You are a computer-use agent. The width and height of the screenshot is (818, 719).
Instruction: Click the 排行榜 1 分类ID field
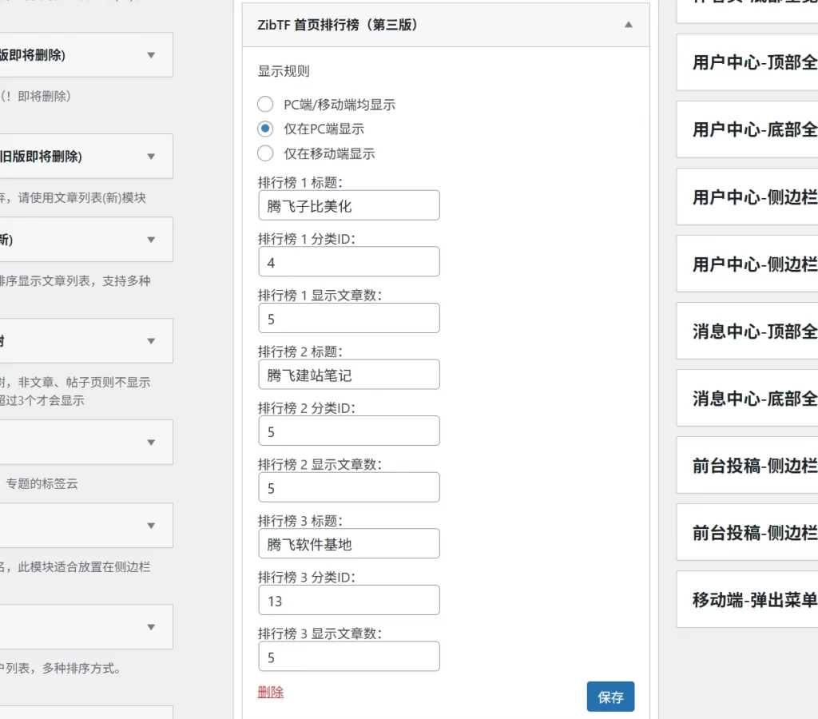tap(349, 261)
